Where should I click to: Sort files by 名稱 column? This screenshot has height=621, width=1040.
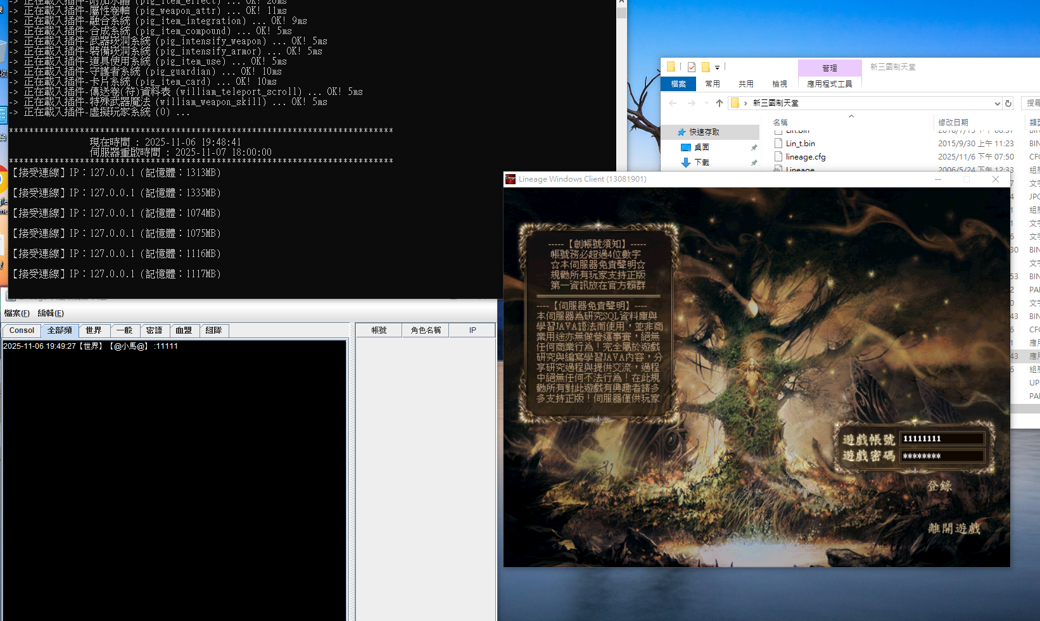[x=780, y=122]
